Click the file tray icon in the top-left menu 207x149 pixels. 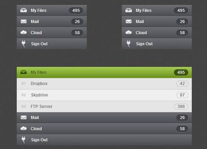coord(24,10)
